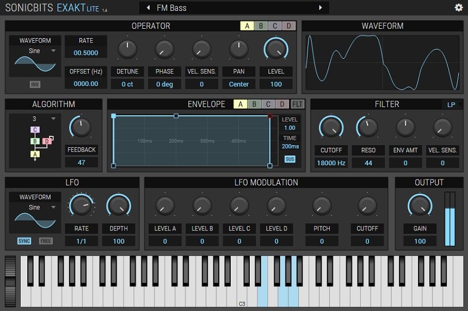
Task: Select envelope tab A
Action: pos(241,104)
